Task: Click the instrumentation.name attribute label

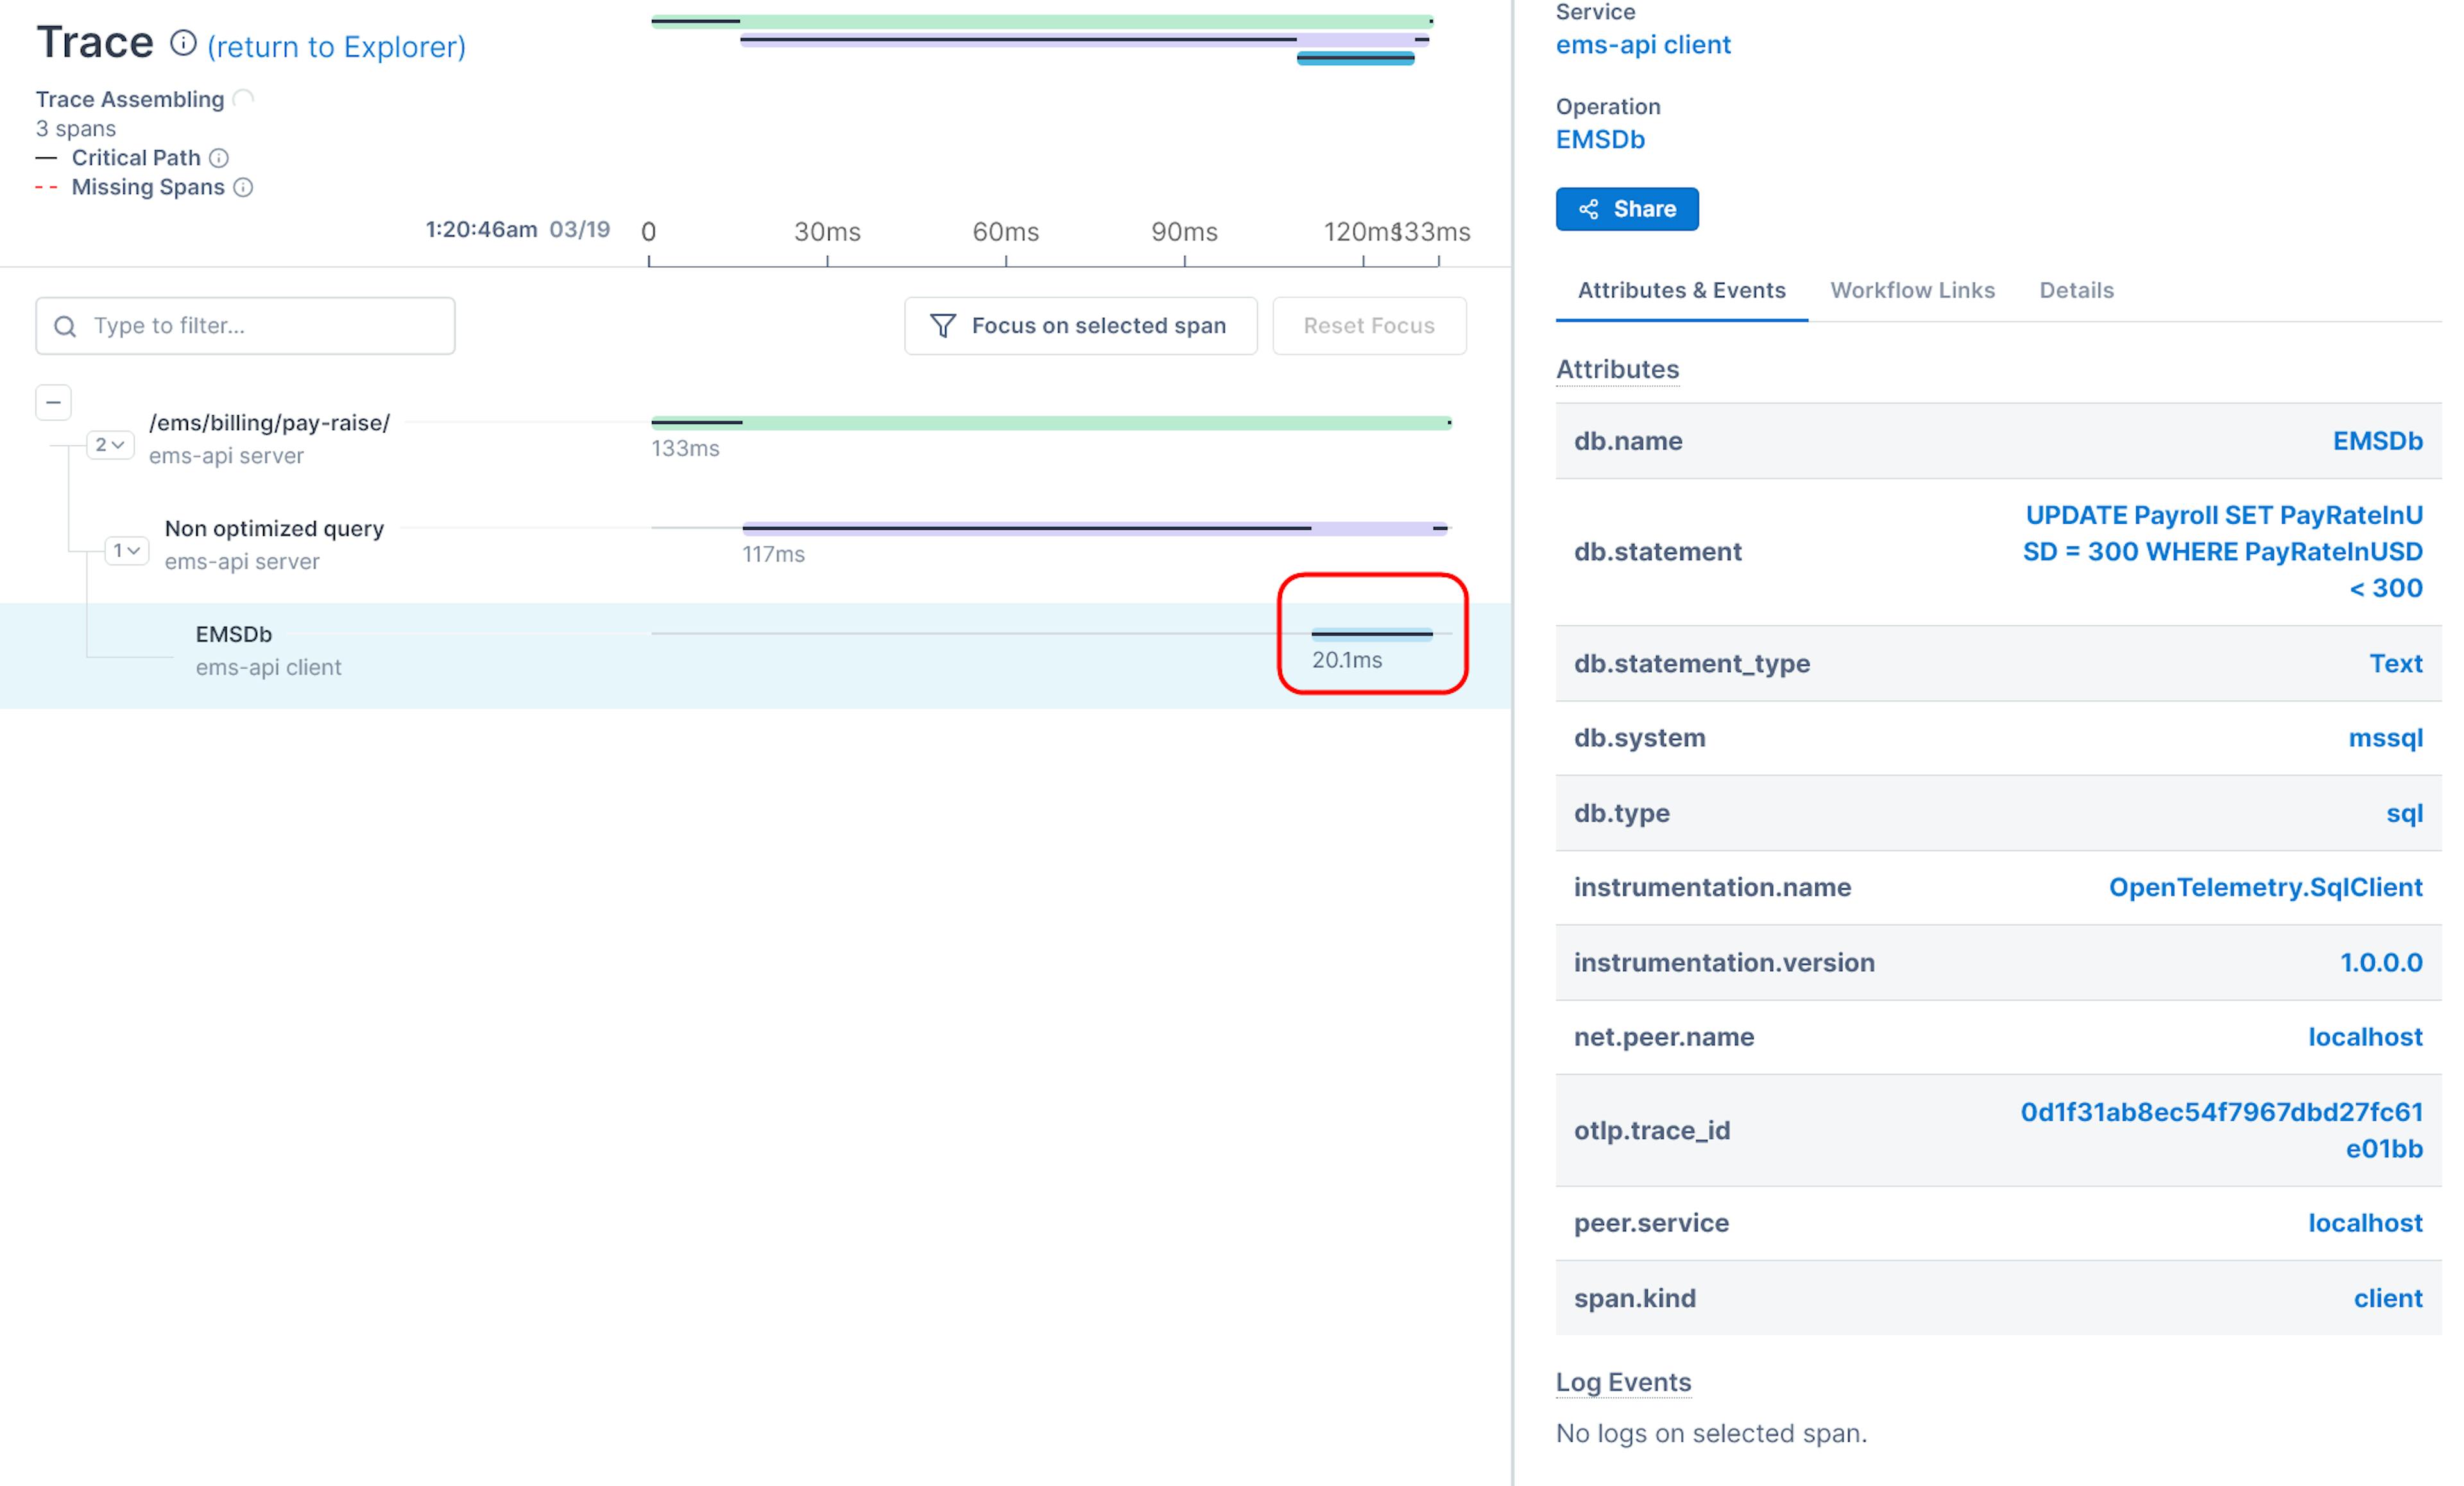Action: pos(1712,888)
